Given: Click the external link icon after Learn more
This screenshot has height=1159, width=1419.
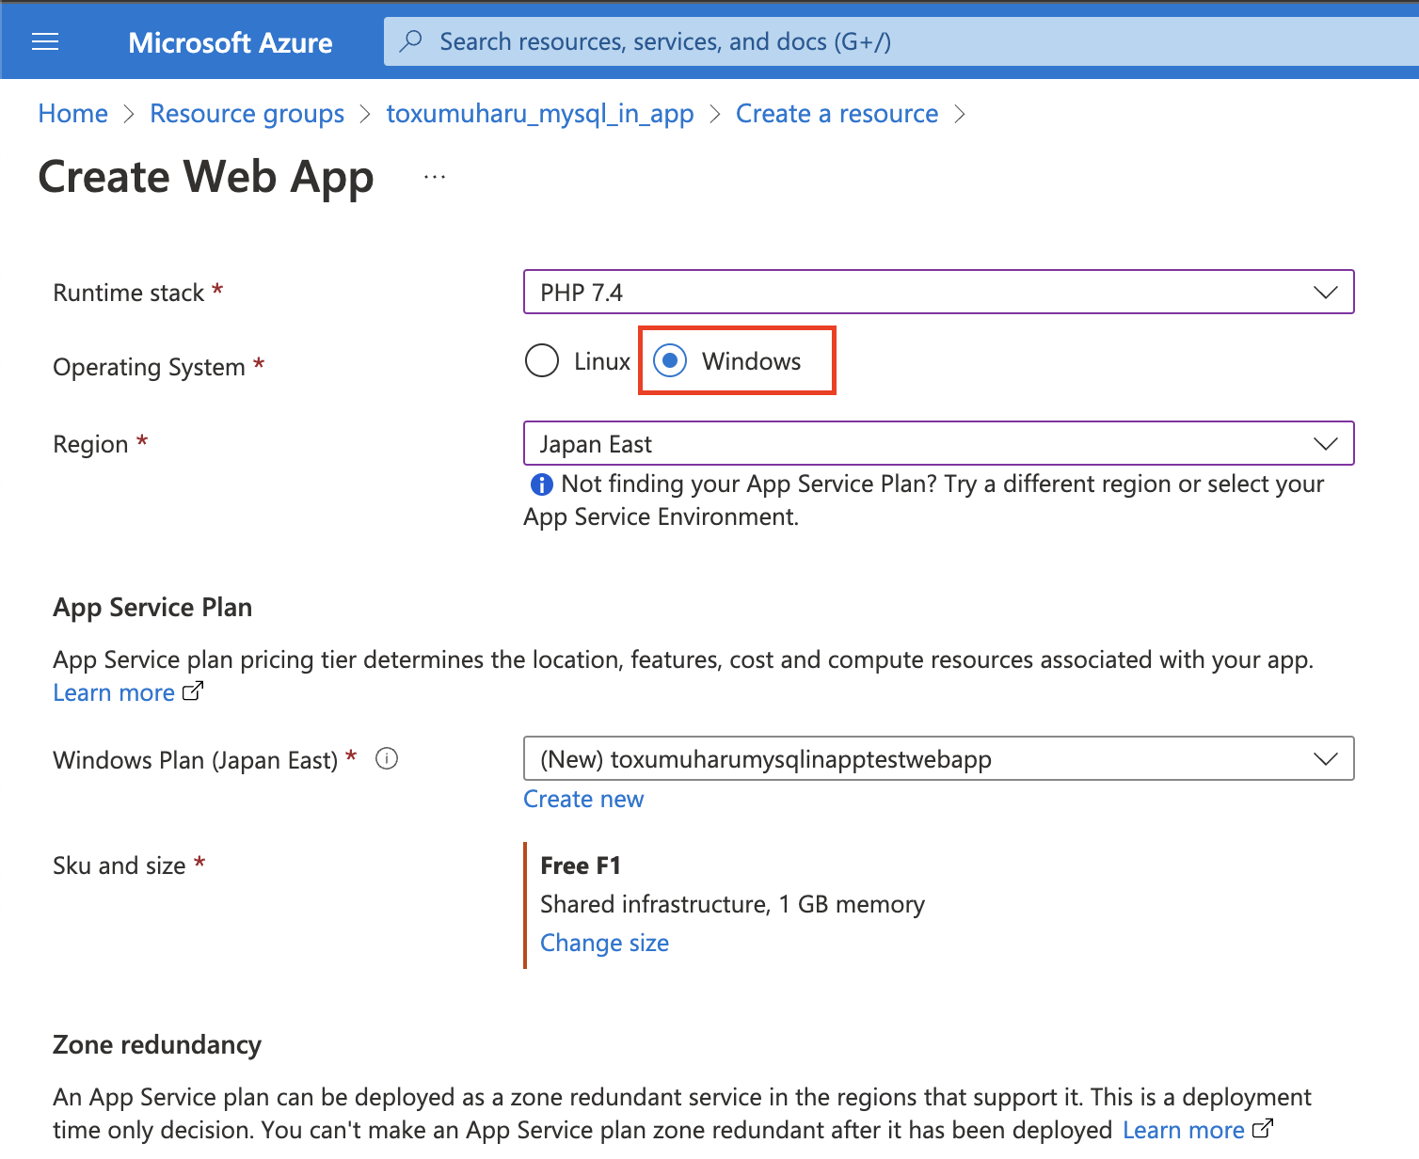Looking at the screenshot, I should tap(192, 691).
